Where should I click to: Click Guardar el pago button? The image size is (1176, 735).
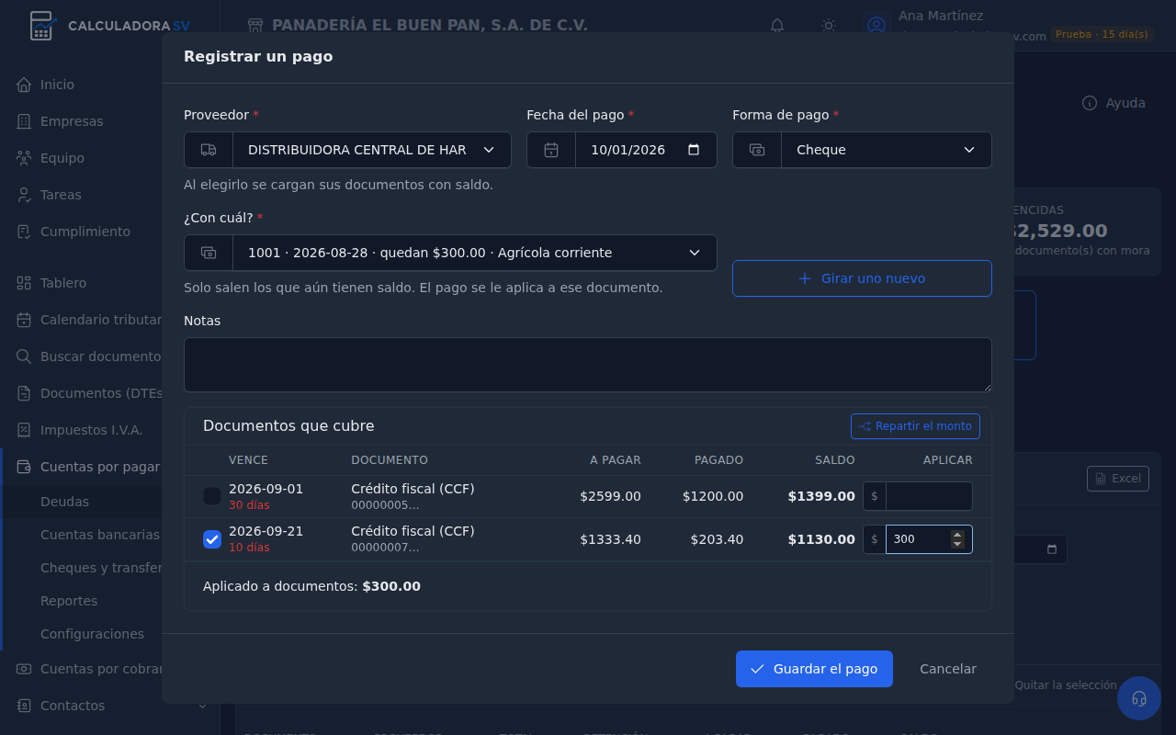coord(814,669)
